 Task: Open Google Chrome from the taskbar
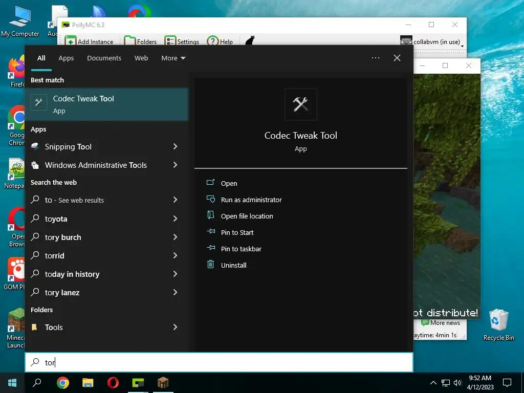click(x=63, y=383)
